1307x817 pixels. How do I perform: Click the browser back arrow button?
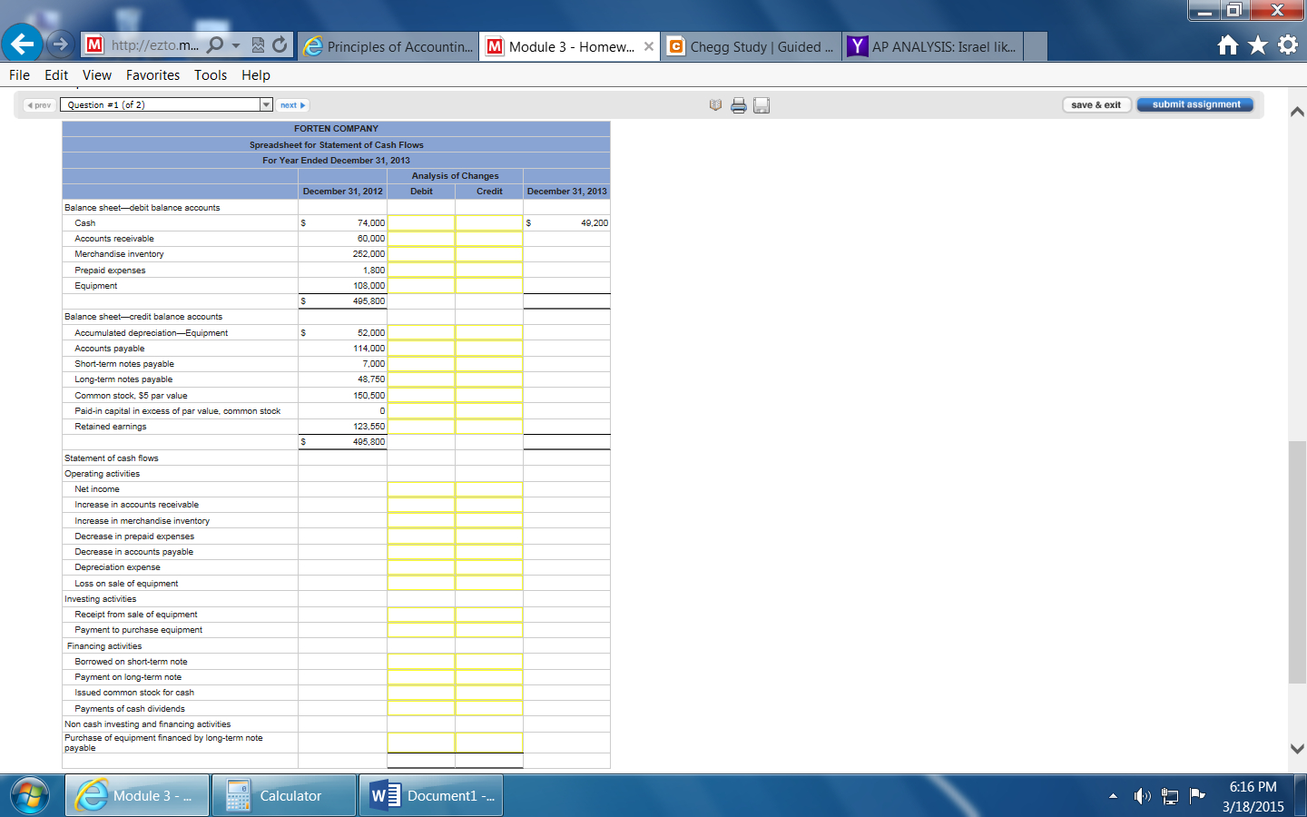[22, 44]
